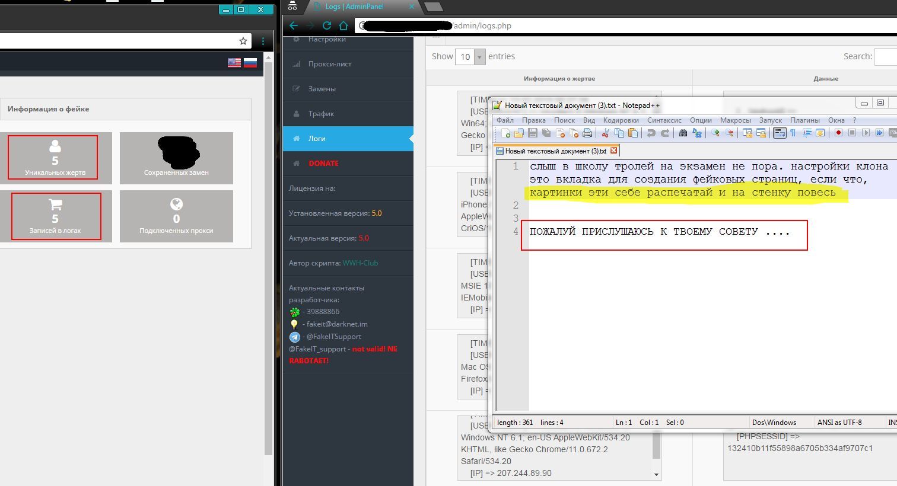Open Замены in admin sidebar
The image size is (897, 486).
(348, 89)
